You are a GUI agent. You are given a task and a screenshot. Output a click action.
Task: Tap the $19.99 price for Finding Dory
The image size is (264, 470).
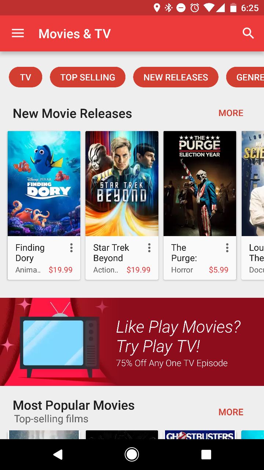pos(60,270)
